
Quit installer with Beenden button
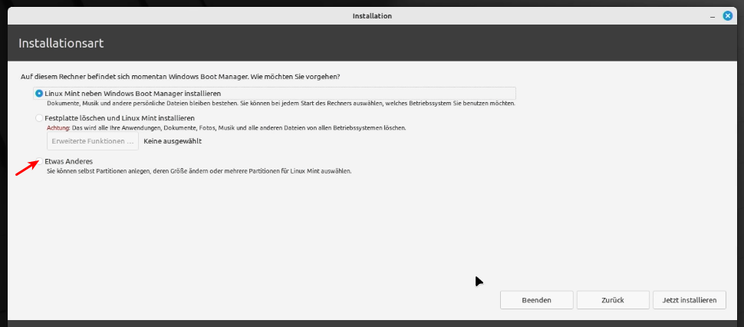coord(537,300)
